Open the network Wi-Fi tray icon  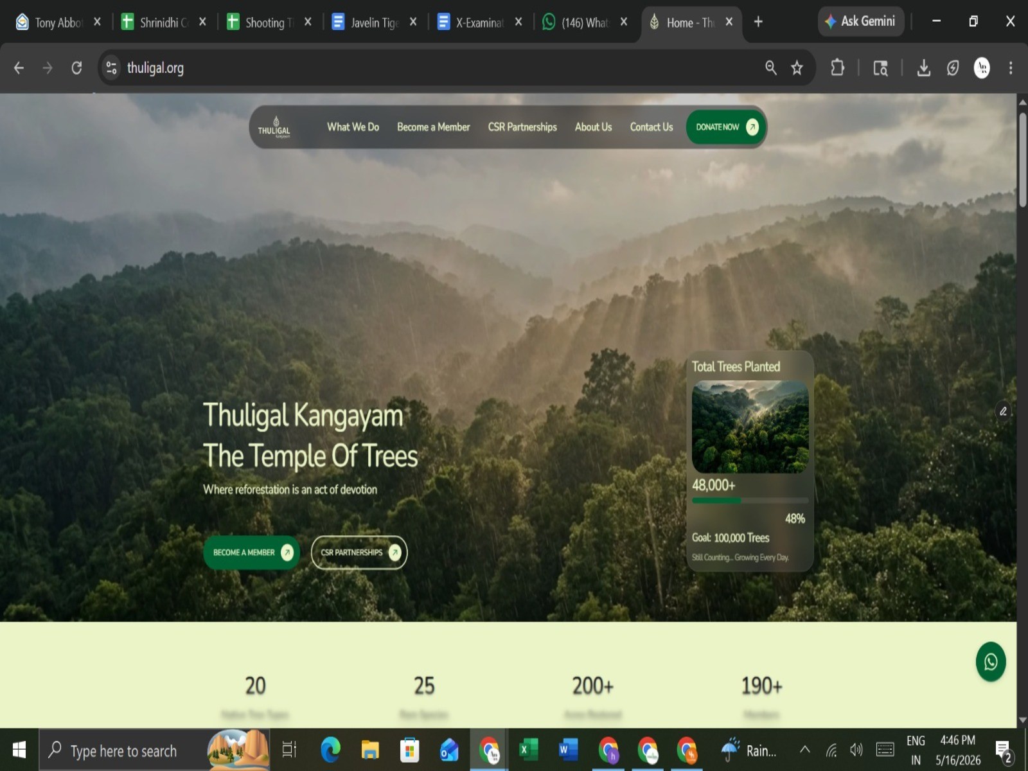831,750
